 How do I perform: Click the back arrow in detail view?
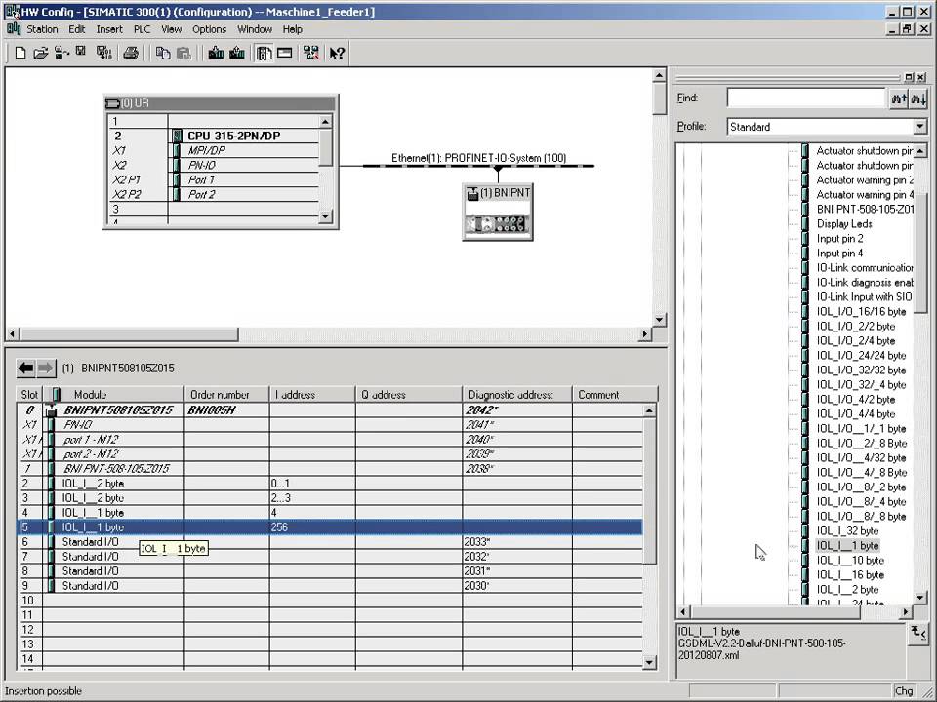tap(25, 369)
